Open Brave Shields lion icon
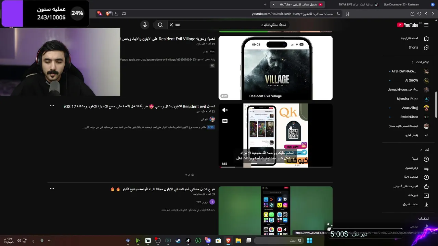Image resolution: width=438 pixels, height=246 pixels. click(109, 14)
